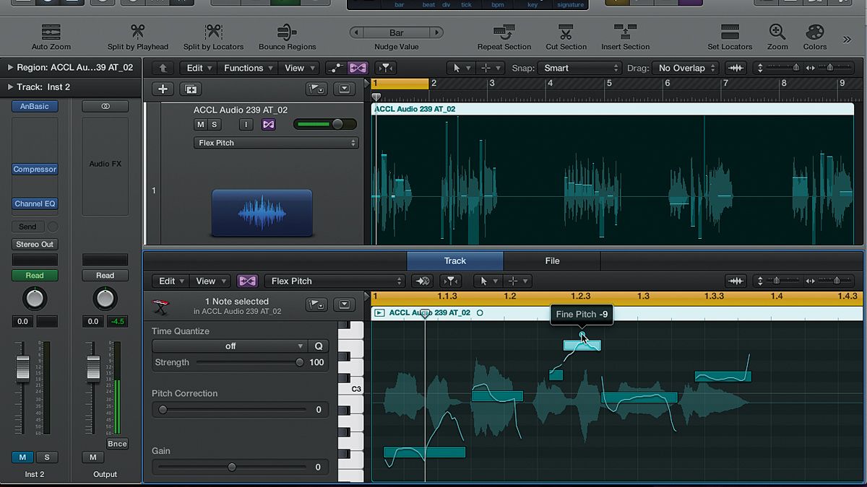Open the Snap dropdown set to Smart

(579, 67)
